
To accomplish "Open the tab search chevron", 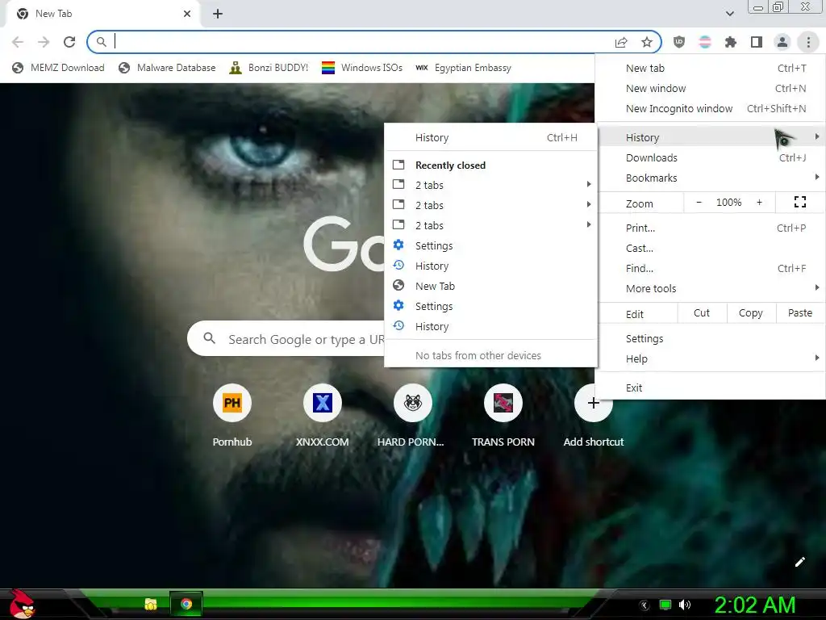I will 729,14.
